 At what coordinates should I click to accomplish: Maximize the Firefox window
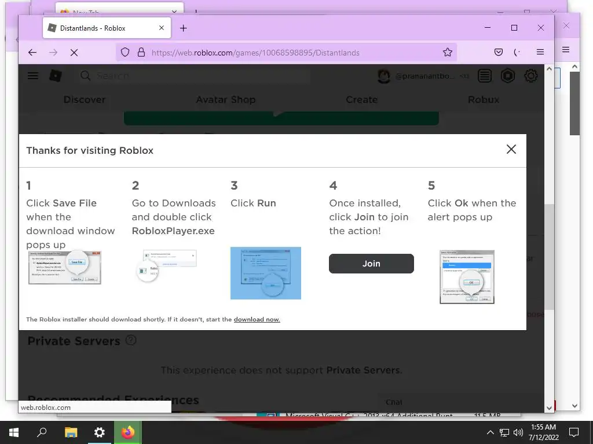[514, 28]
